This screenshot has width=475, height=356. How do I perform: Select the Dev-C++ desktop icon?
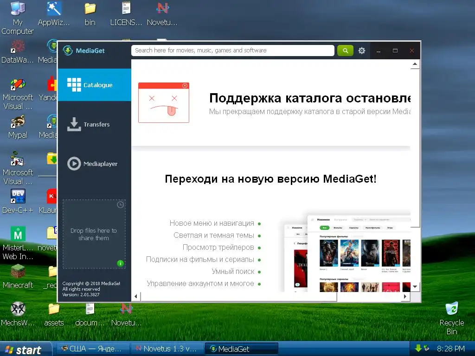(18, 201)
